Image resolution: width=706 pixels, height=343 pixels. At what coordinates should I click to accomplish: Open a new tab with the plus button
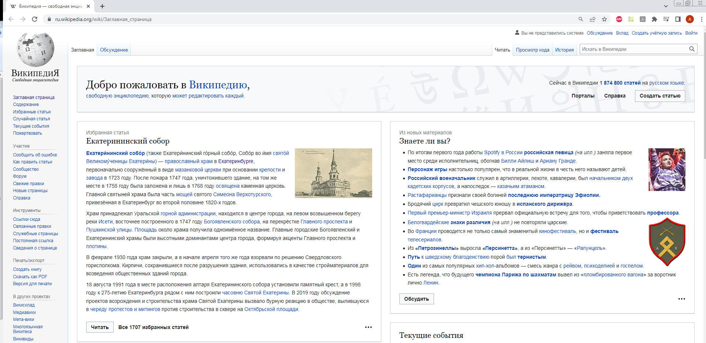coord(102,6)
